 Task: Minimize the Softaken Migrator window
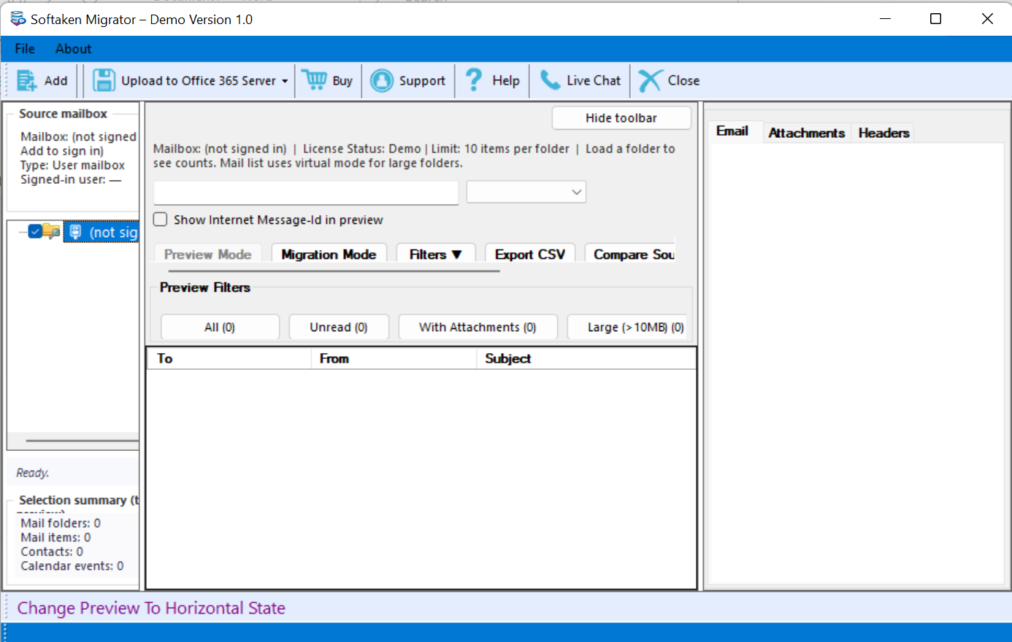click(886, 19)
